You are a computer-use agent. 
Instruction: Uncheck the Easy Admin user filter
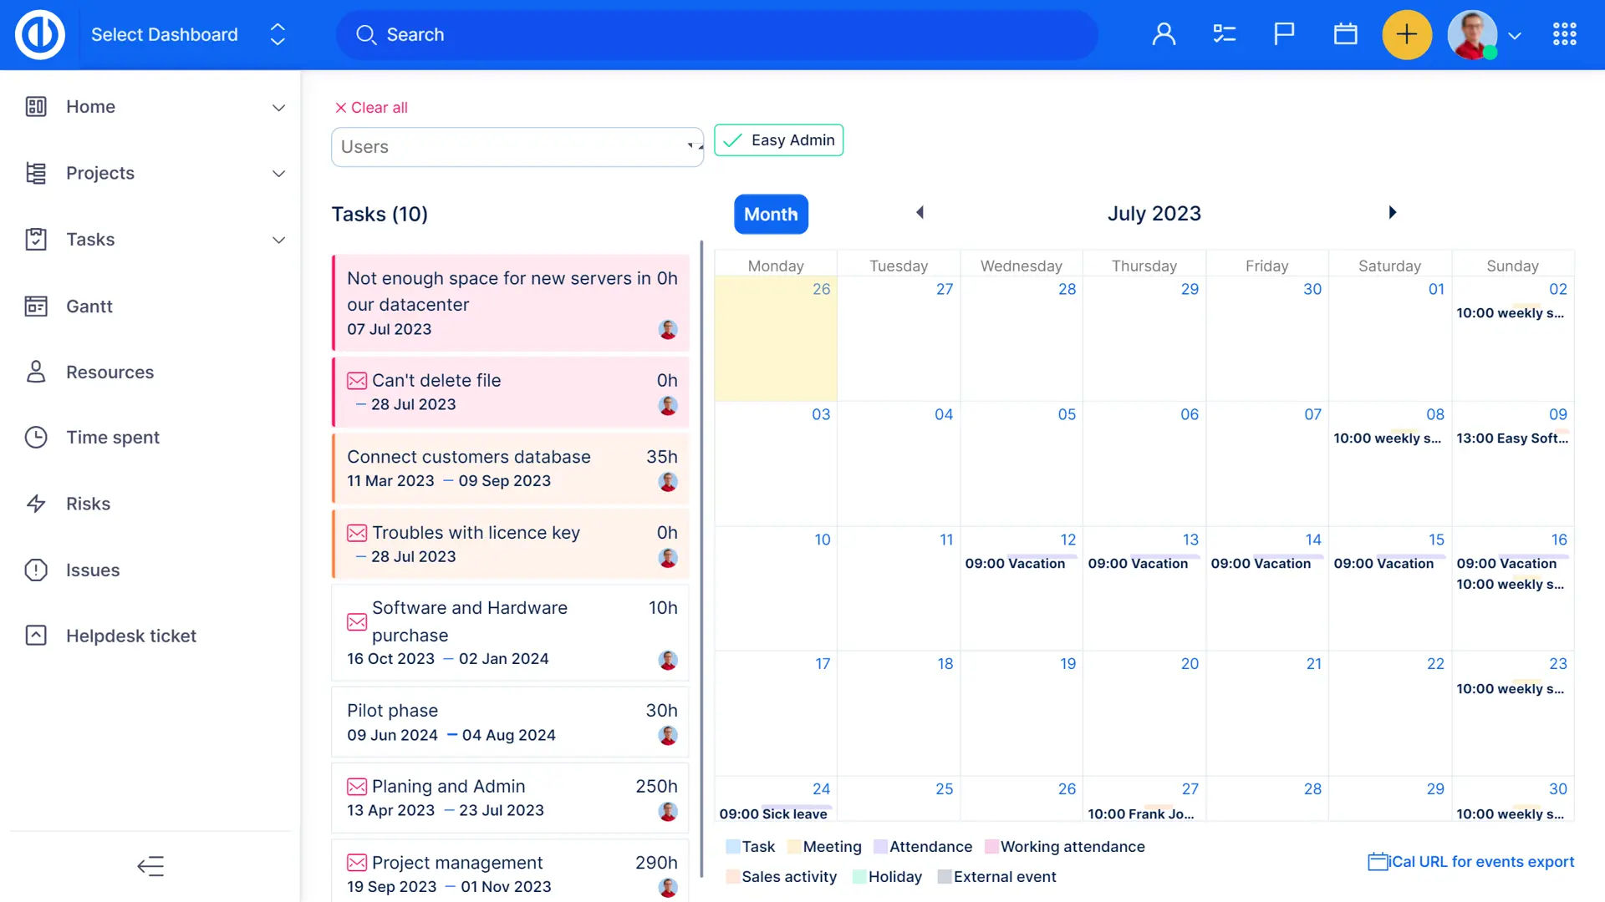778,140
